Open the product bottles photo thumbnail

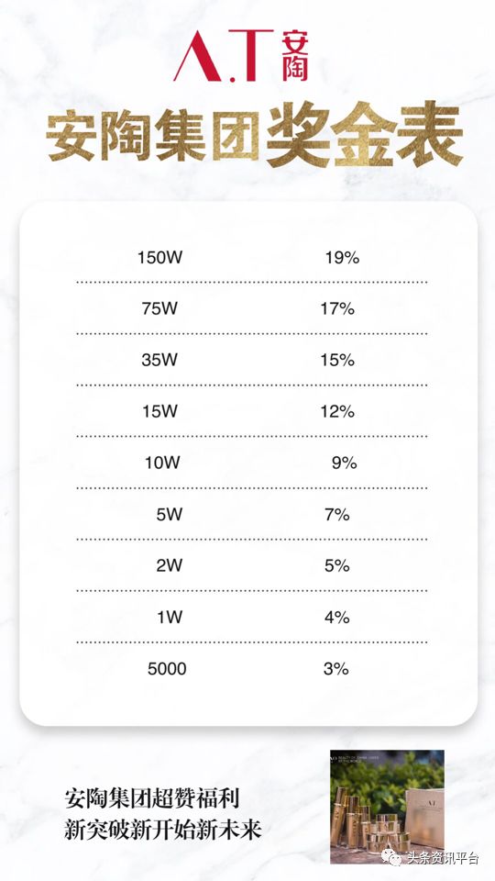click(387, 807)
